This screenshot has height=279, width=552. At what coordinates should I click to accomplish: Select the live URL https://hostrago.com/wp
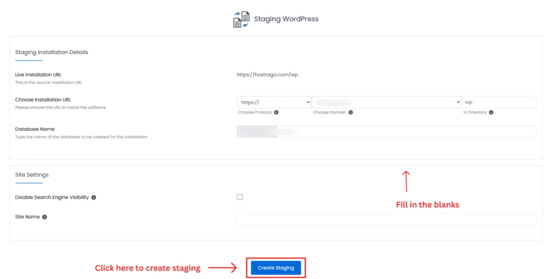coord(267,74)
